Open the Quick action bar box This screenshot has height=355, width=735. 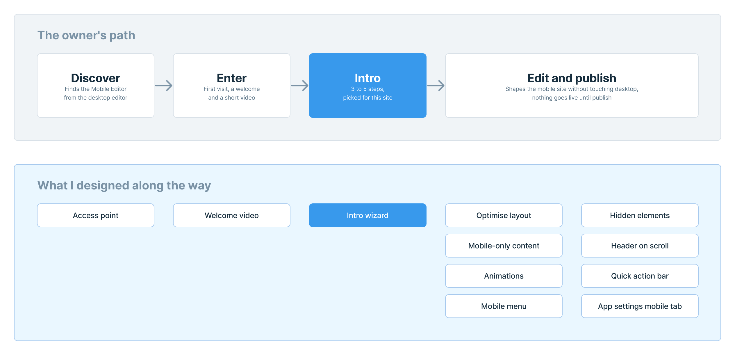click(640, 276)
